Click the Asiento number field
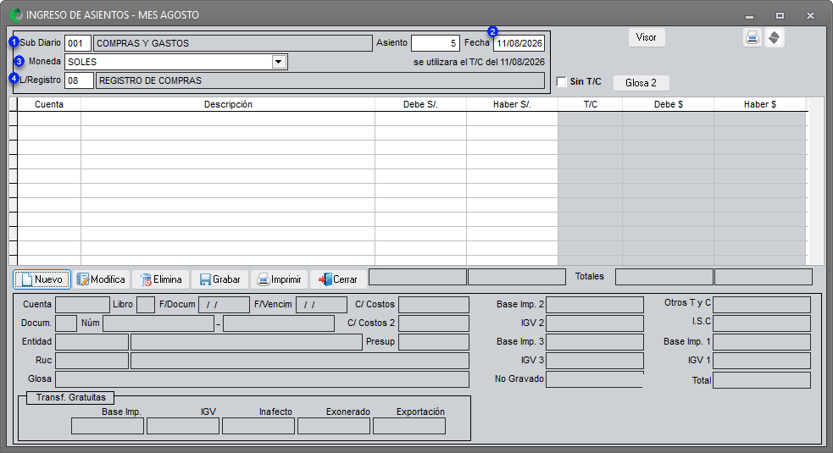 435,43
